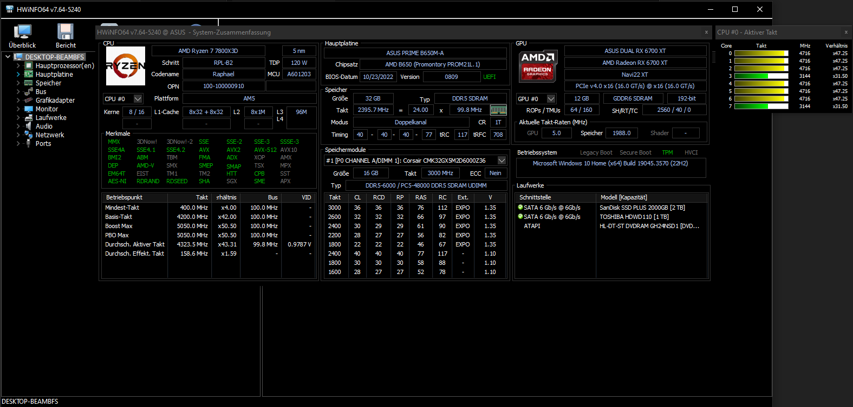853x407 pixels.
Task: Open the Überblick summary toolbar button
Action: click(x=22, y=36)
